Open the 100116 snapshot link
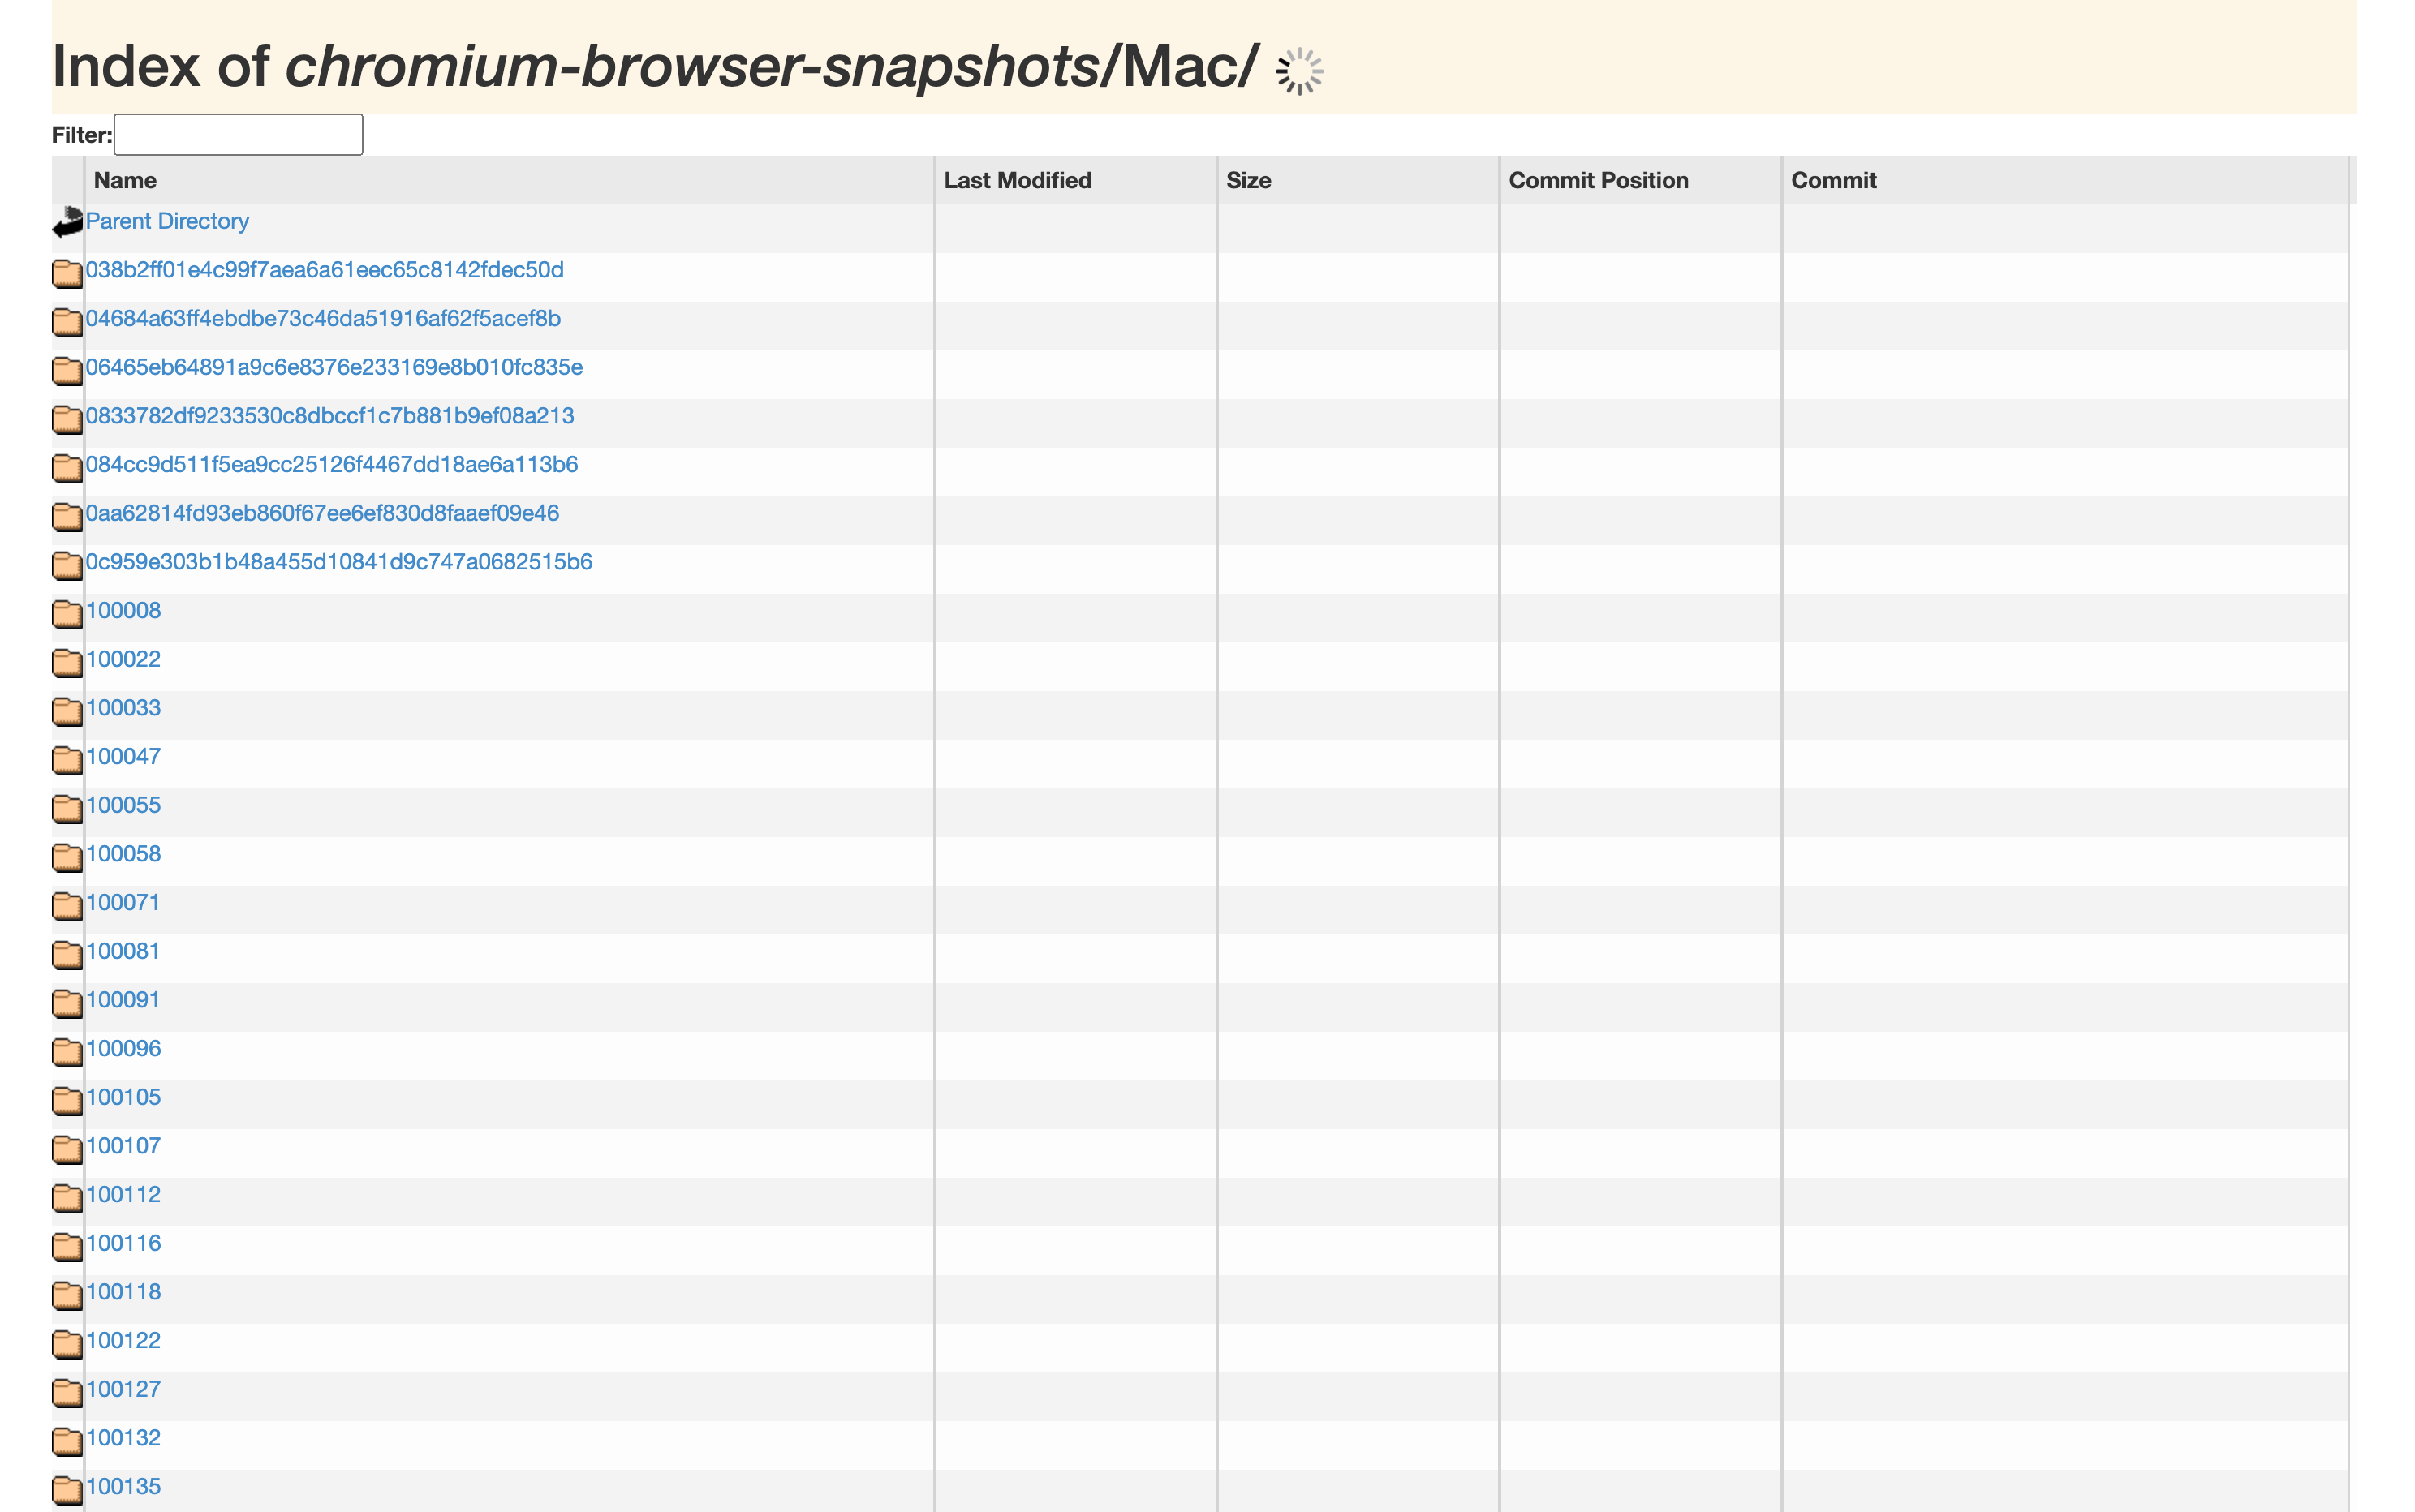2415x1512 pixels. point(123,1243)
